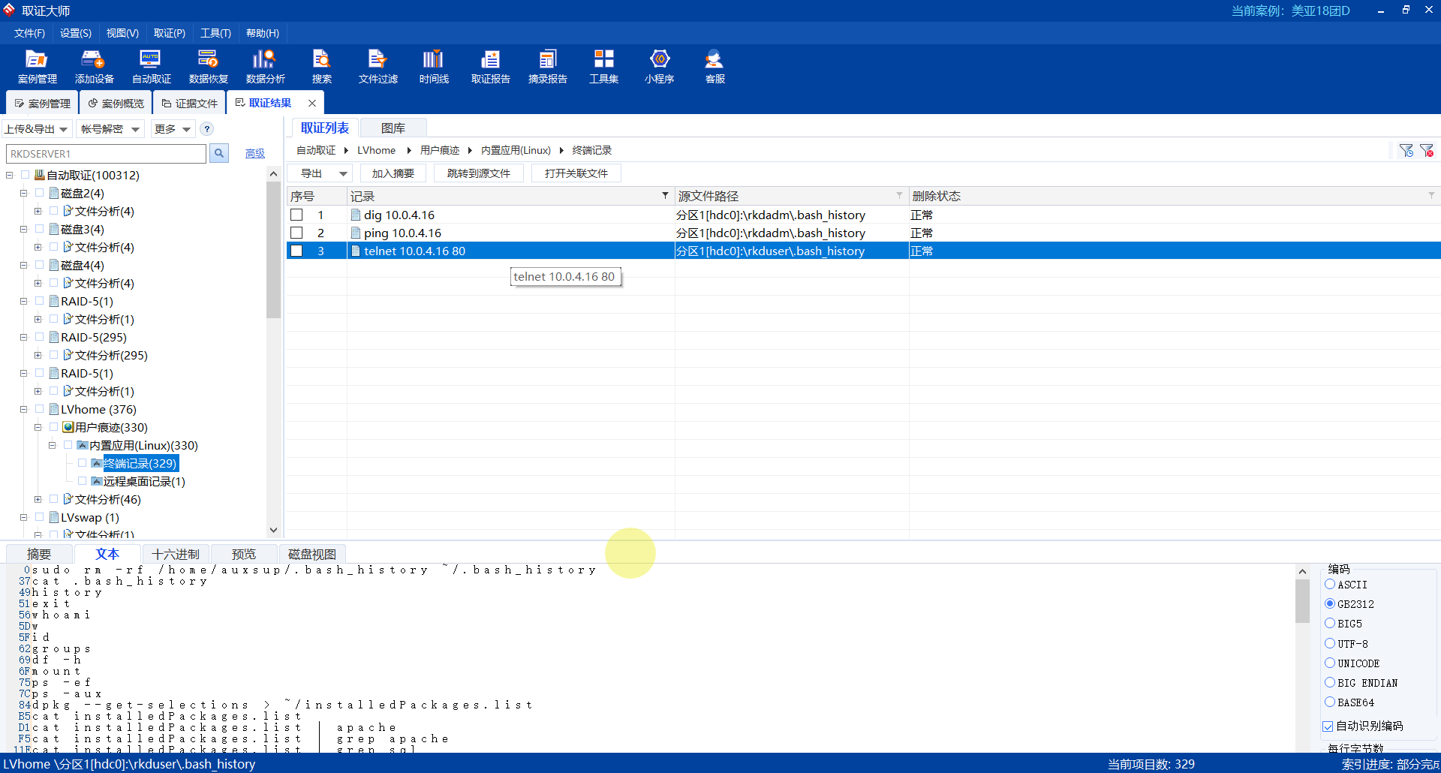Launch 自动取证 auto forensics tool

coord(151,66)
